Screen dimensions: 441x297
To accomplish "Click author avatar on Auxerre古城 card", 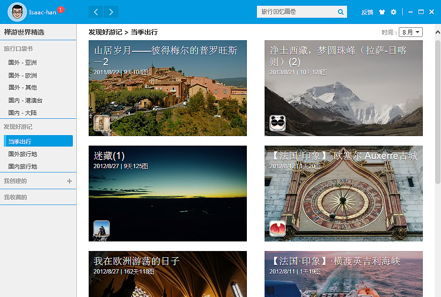I will coord(278,228).
